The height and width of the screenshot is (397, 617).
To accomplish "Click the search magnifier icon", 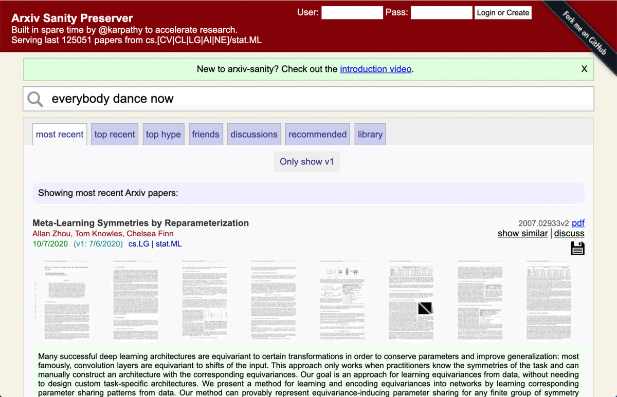I will click(34, 99).
